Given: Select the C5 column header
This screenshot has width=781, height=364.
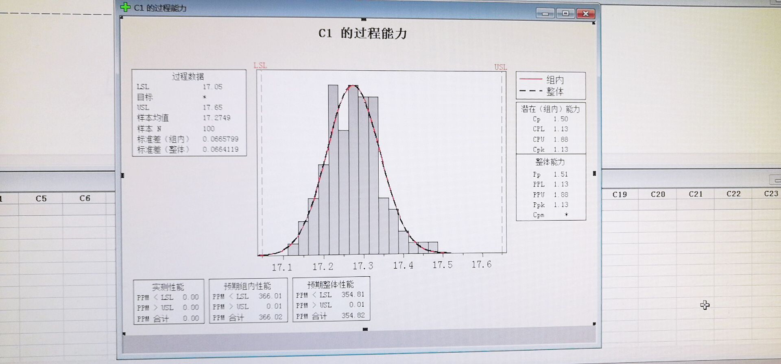Looking at the screenshot, I should tap(41, 199).
